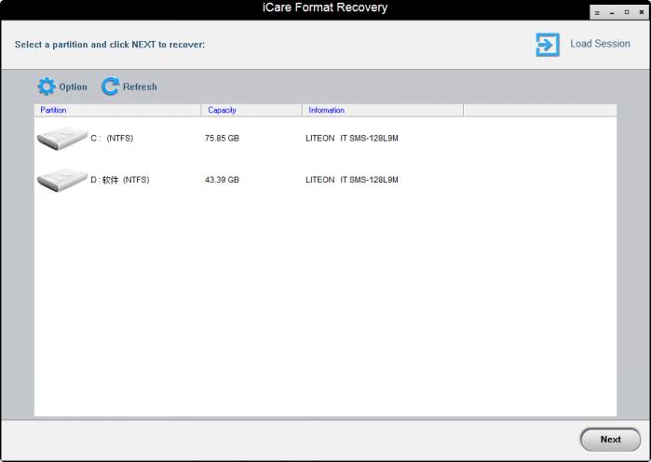The image size is (651, 462).
Task: Sort by the Partition column header
Action: pyautogui.click(x=117, y=110)
